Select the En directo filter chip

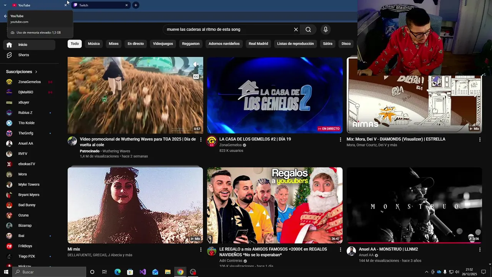coord(136,44)
